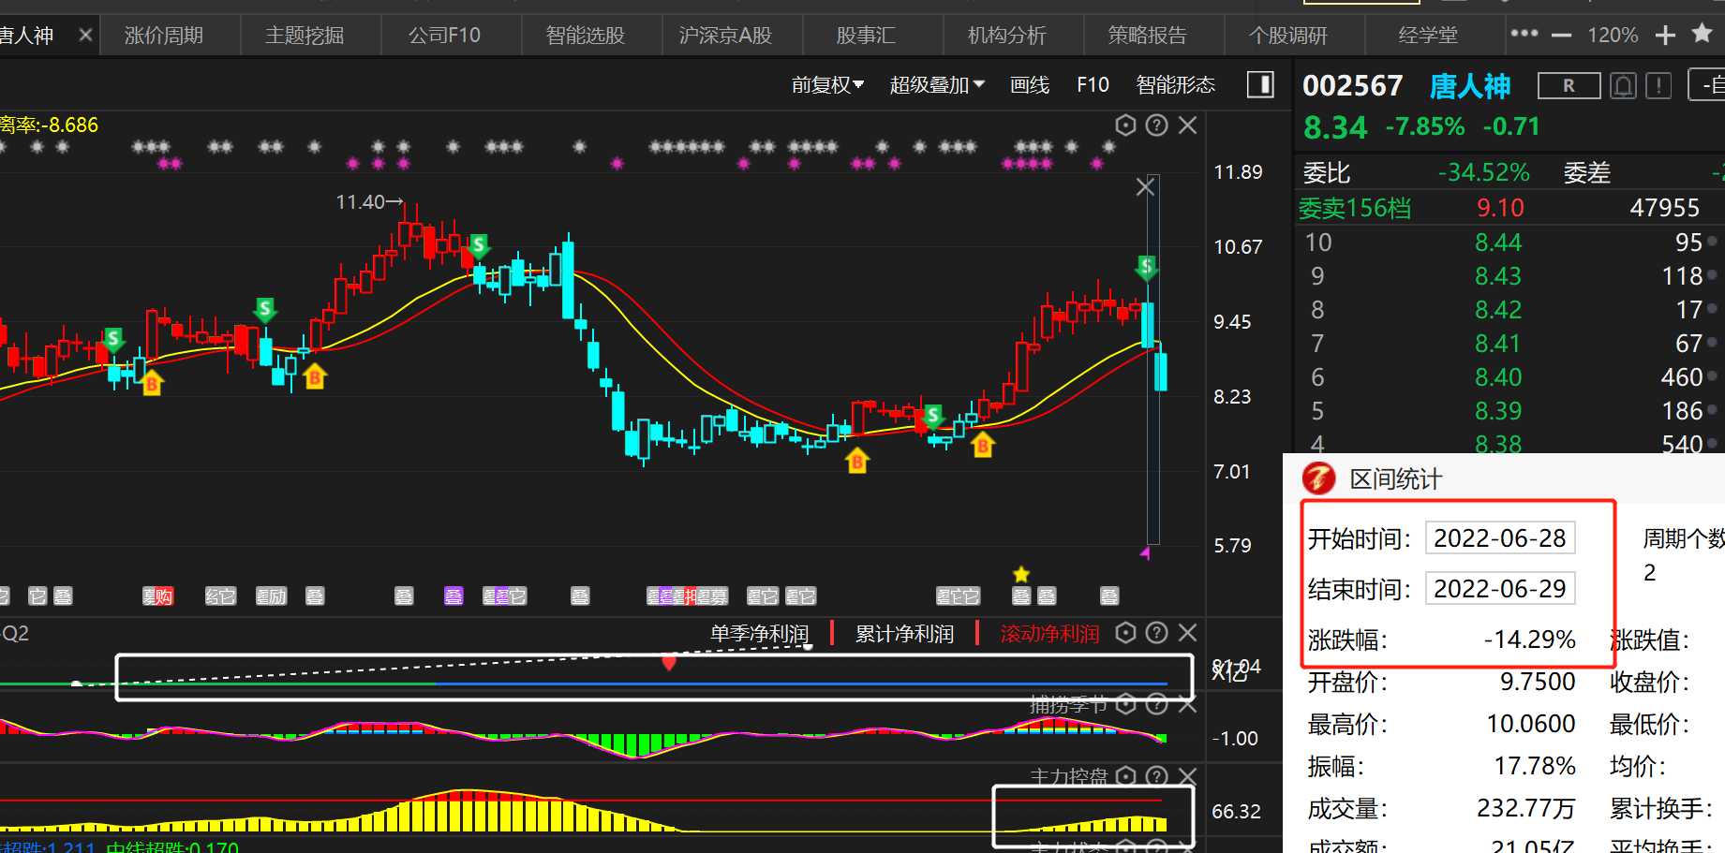Switch to the 主题挖掘 tab
The image size is (1725, 853).
point(305,36)
